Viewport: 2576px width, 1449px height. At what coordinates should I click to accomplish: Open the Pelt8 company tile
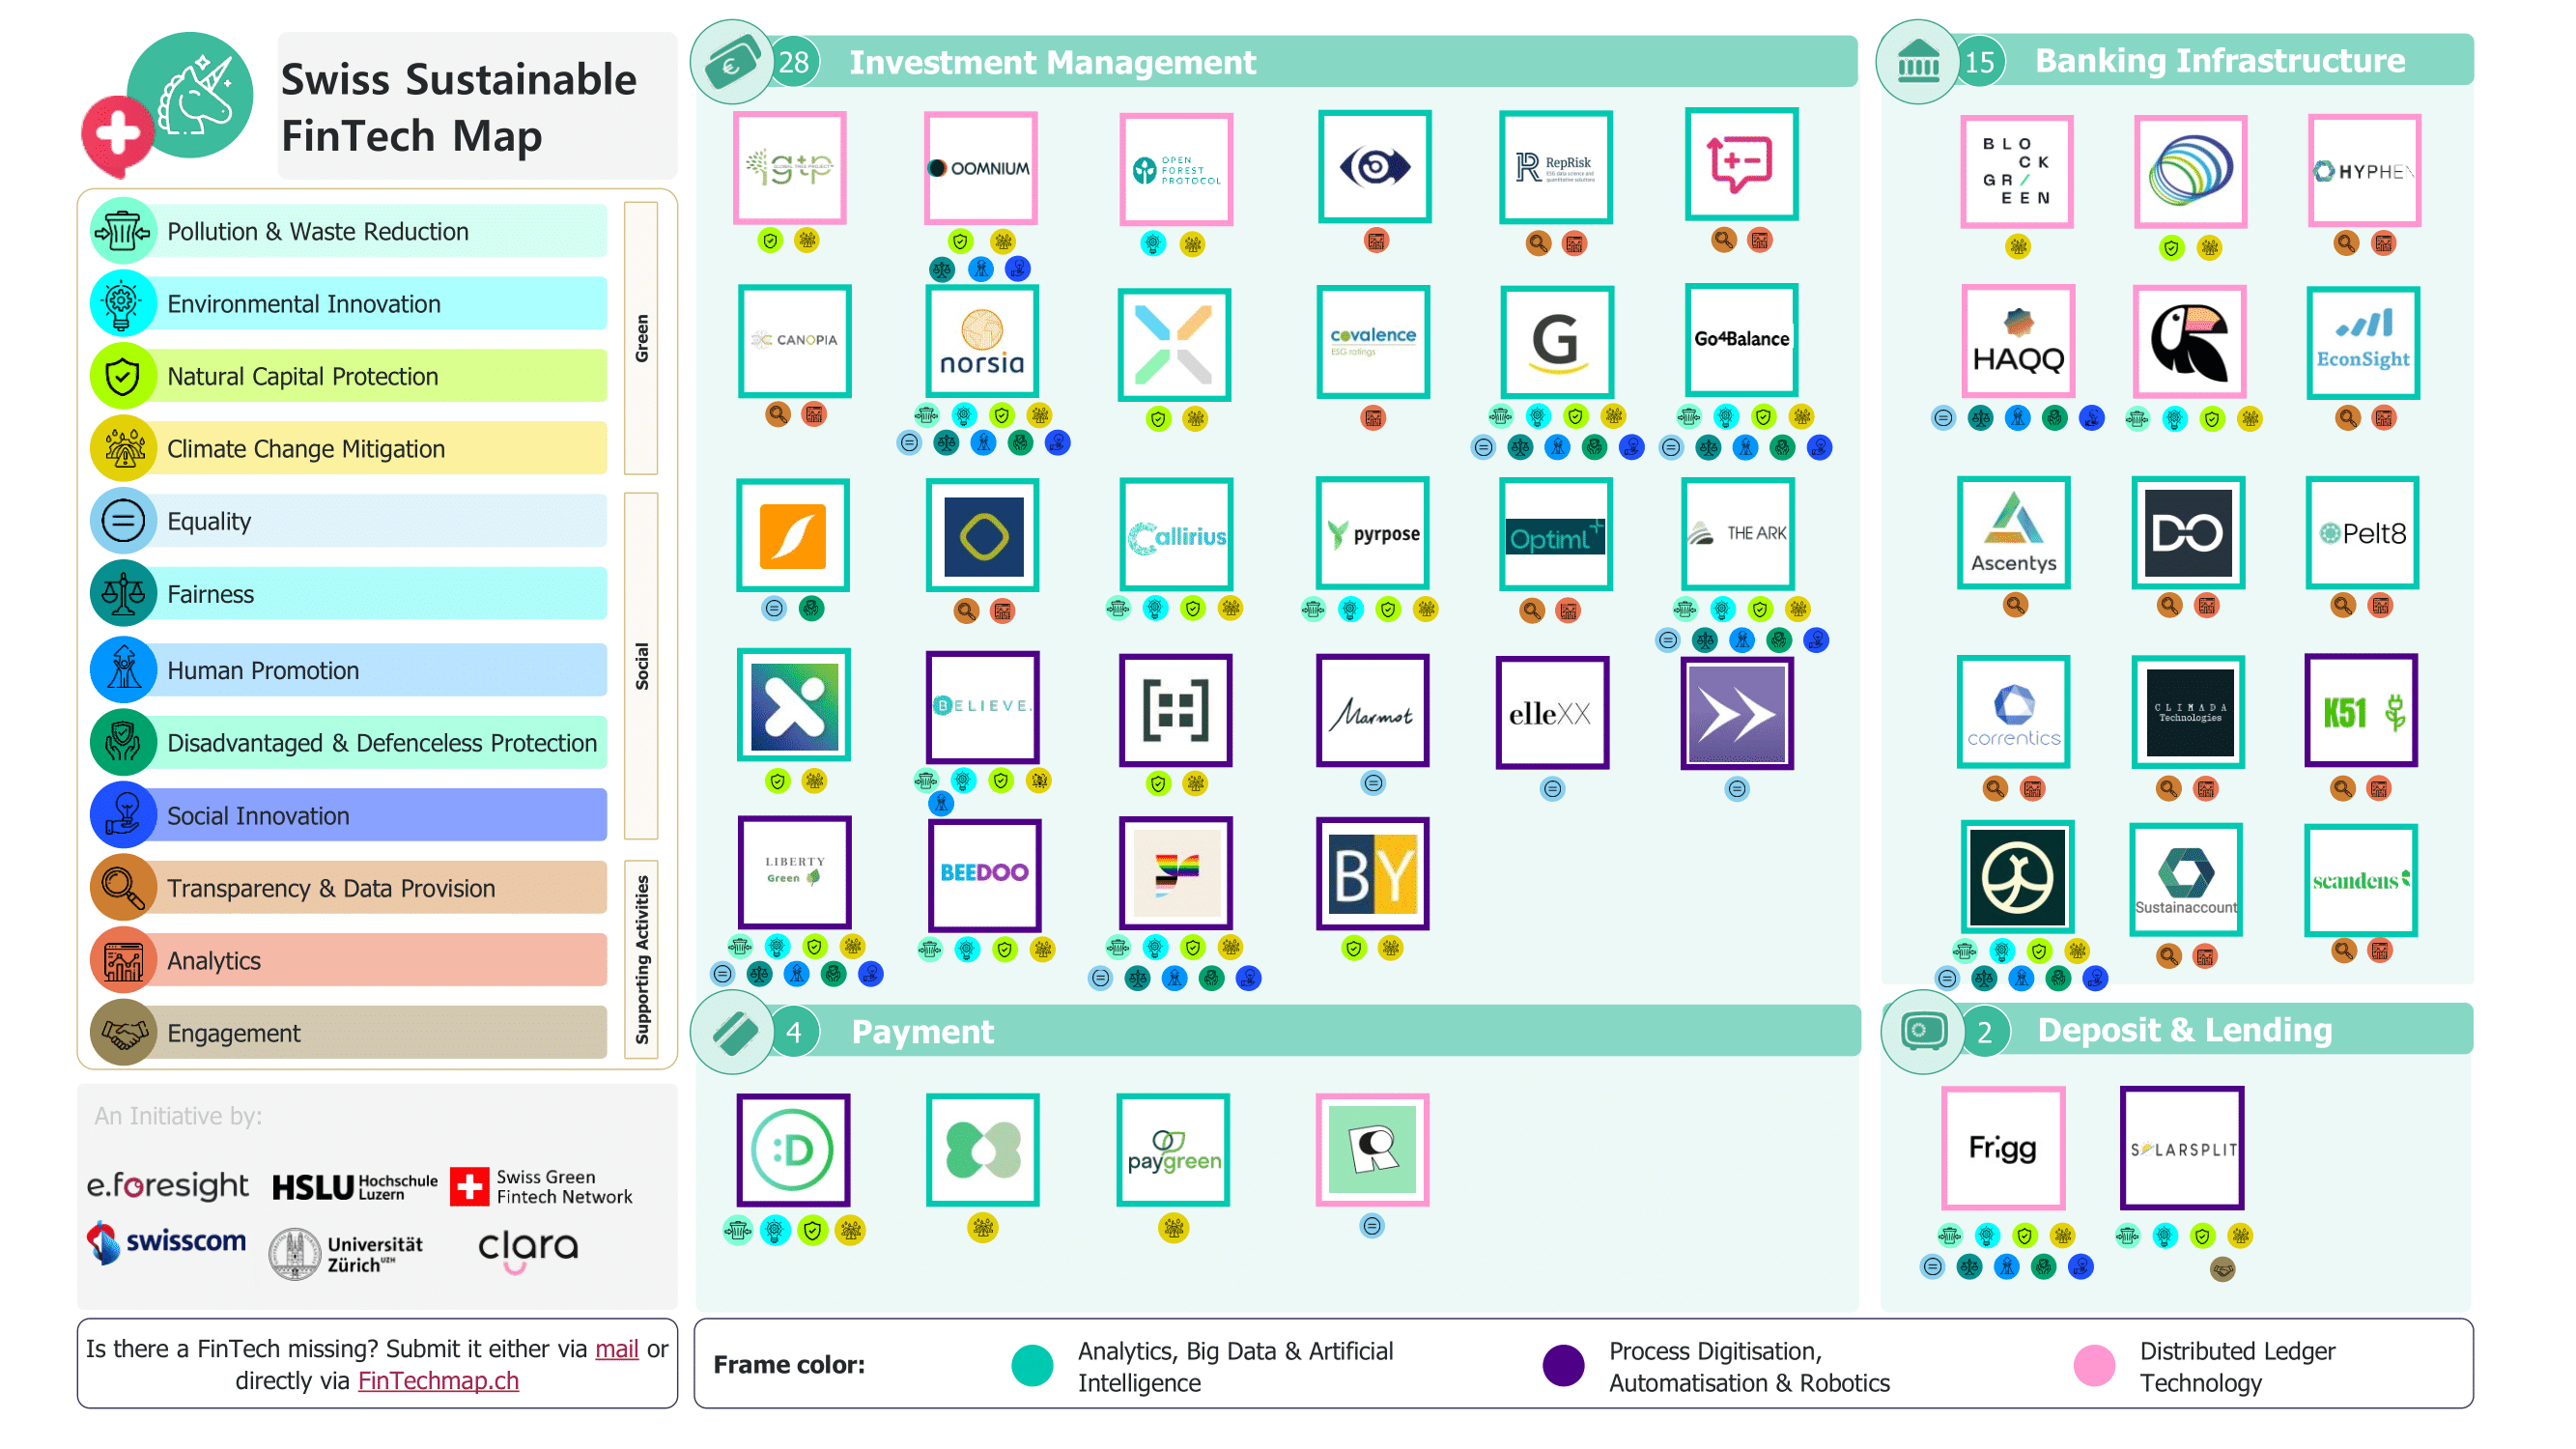(x=2361, y=533)
